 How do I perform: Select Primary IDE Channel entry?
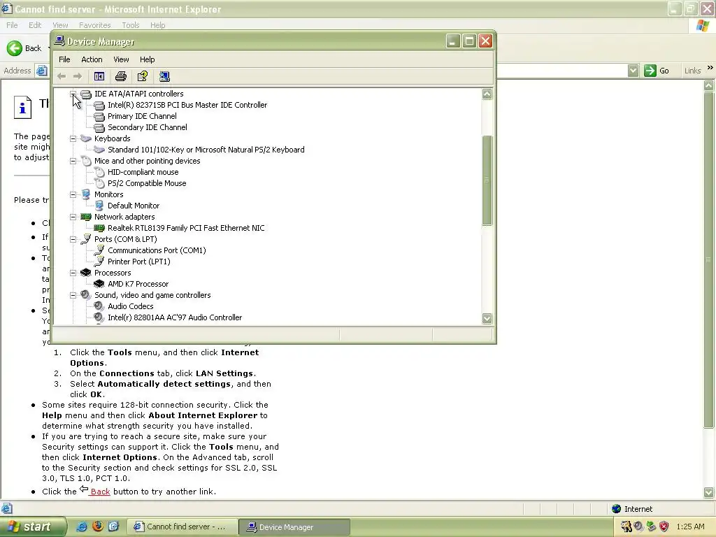click(142, 116)
